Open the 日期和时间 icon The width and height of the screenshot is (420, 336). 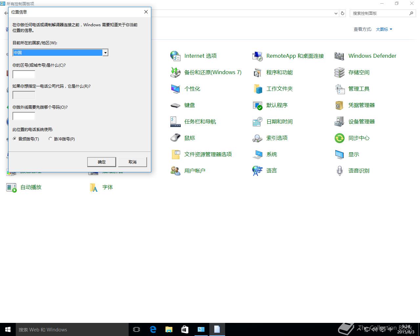tap(258, 121)
